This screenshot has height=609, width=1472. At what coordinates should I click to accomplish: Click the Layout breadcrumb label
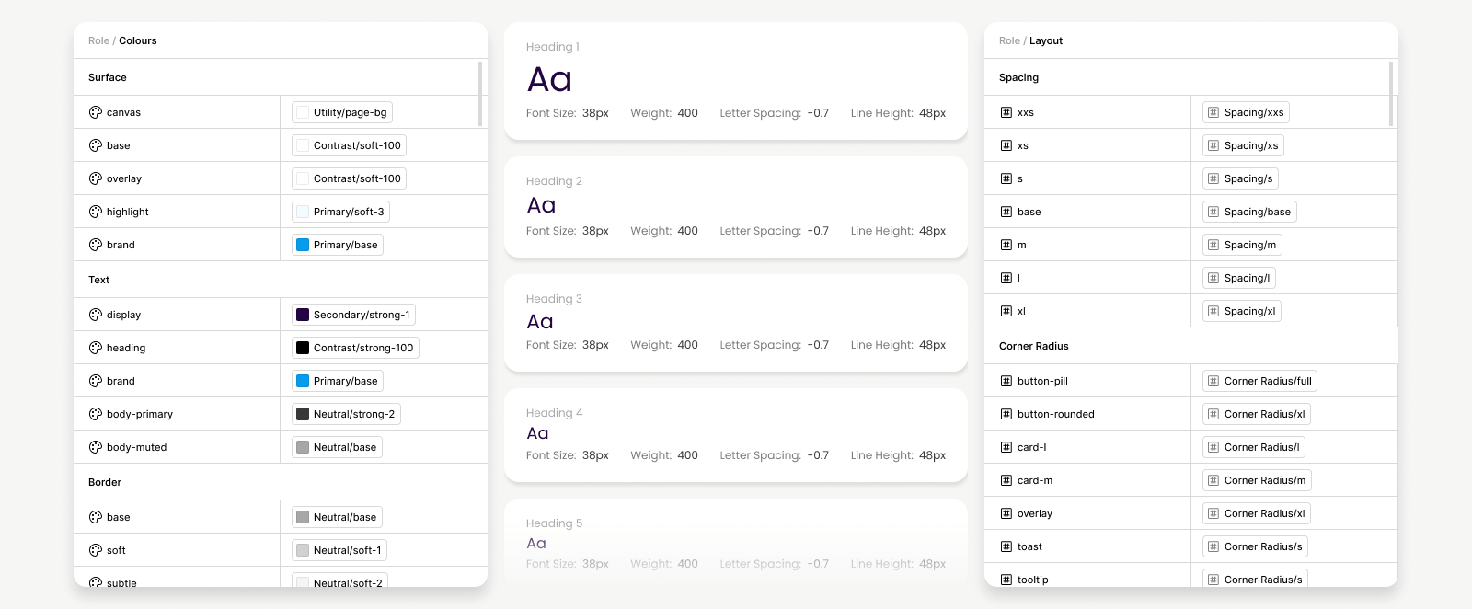1046,40
